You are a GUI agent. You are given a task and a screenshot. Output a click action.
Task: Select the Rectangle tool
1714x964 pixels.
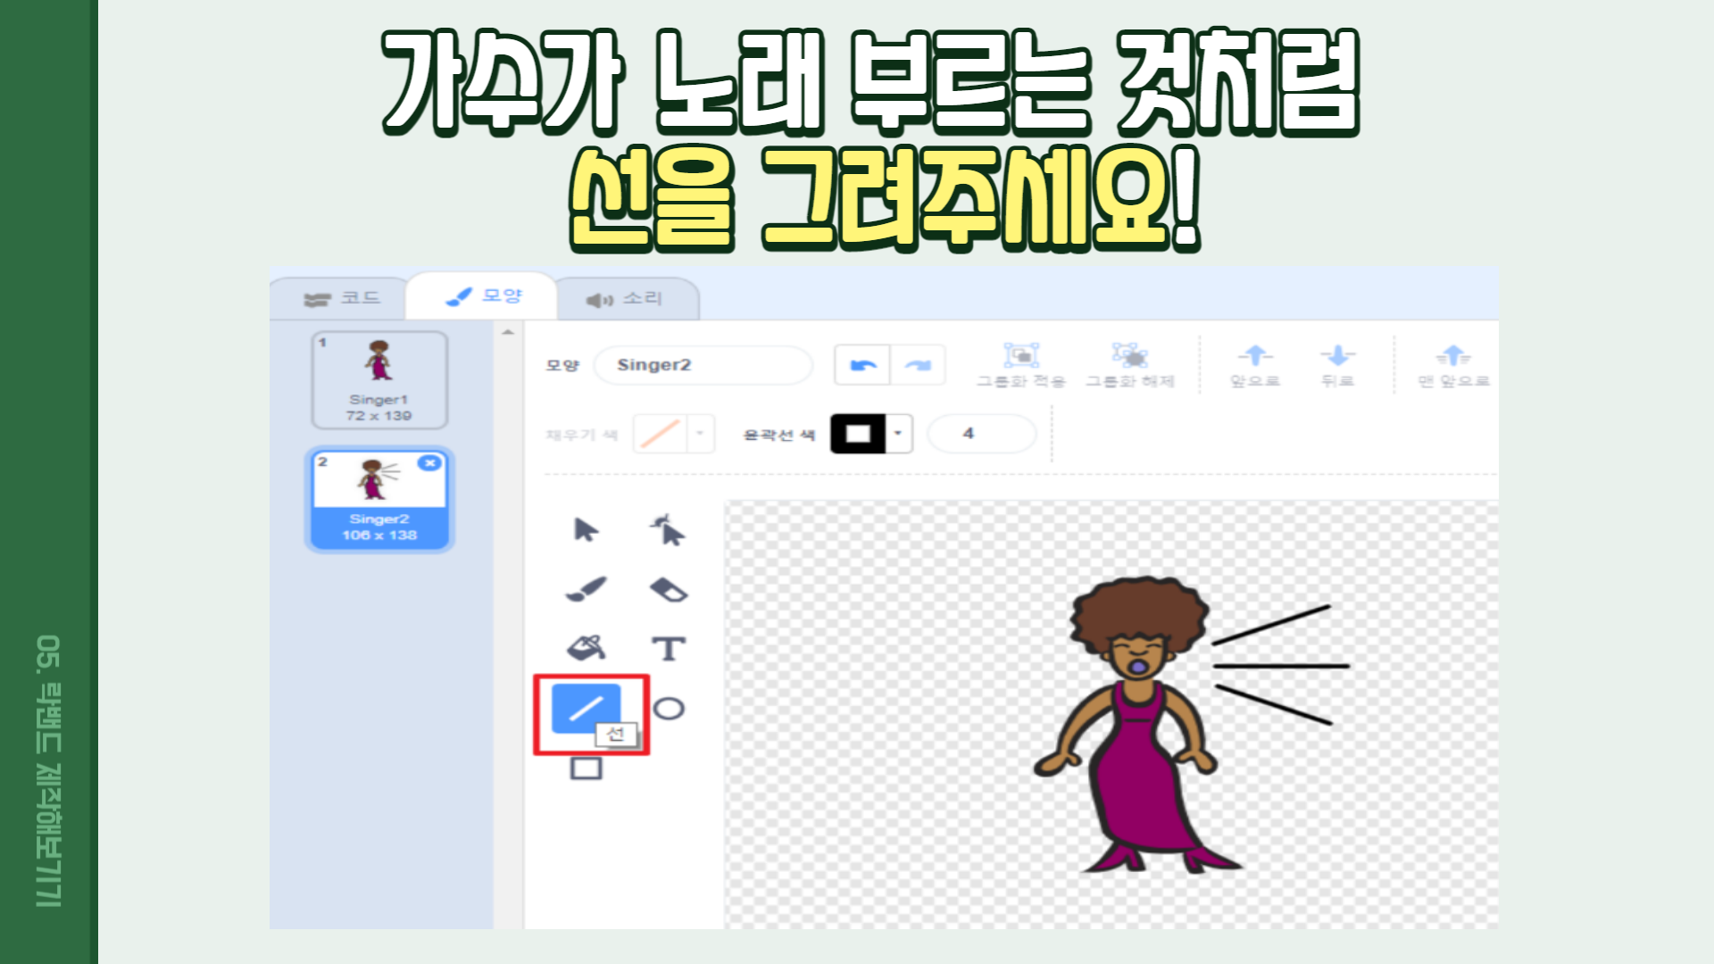point(586,768)
